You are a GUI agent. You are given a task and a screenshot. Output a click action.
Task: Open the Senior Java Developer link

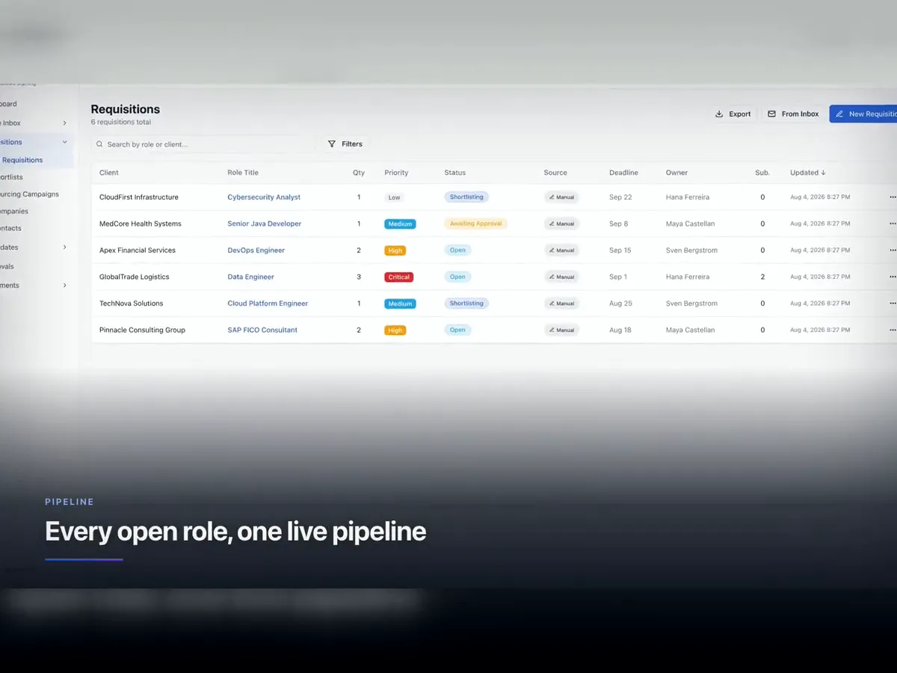(x=265, y=224)
